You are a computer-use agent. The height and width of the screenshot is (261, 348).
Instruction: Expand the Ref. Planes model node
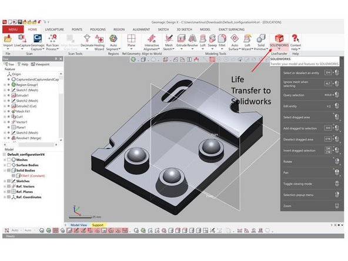[5, 192]
